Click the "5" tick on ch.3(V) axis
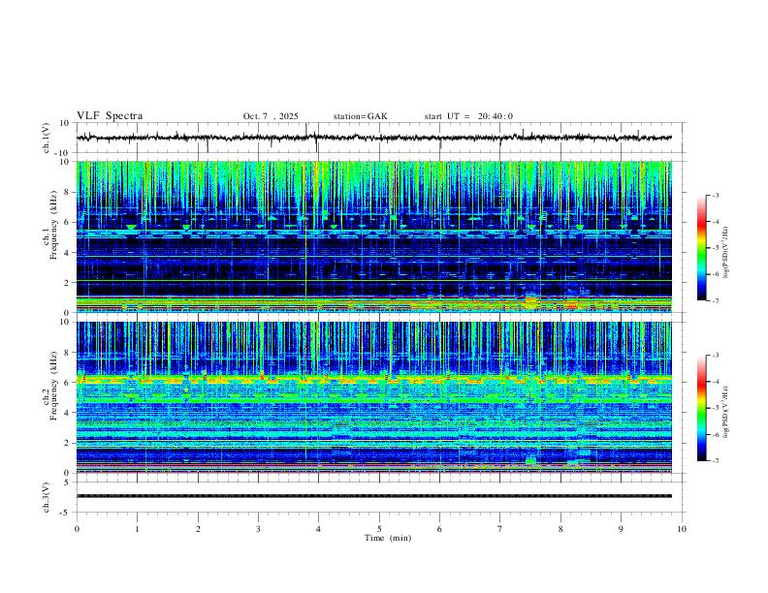The image size is (768, 593). pyautogui.click(x=68, y=482)
